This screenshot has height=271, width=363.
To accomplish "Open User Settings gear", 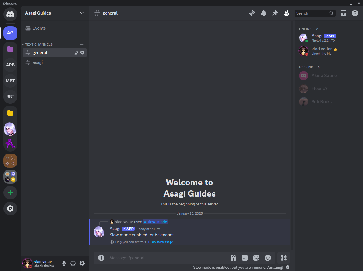I will click(x=82, y=263).
